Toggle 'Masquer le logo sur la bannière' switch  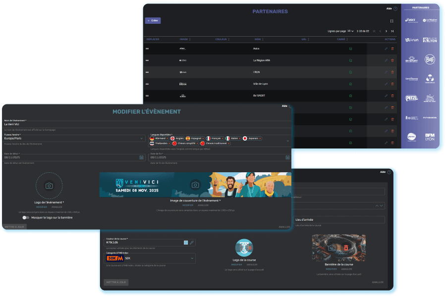click(x=26, y=217)
